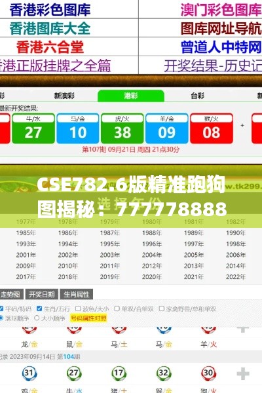This screenshot has height=393, width=262.
Task: Select year 2017年
Action: 26,276
